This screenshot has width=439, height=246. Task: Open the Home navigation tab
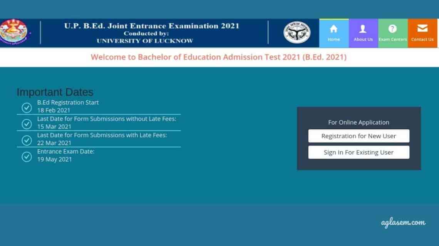coord(333,33)
